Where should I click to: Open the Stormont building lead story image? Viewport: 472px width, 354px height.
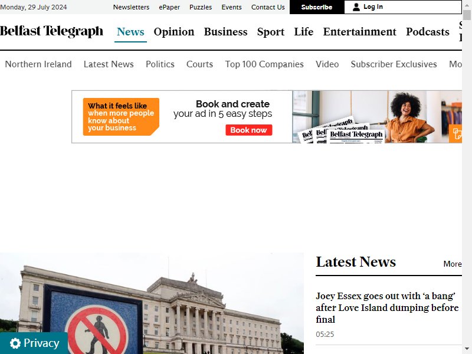152,303
